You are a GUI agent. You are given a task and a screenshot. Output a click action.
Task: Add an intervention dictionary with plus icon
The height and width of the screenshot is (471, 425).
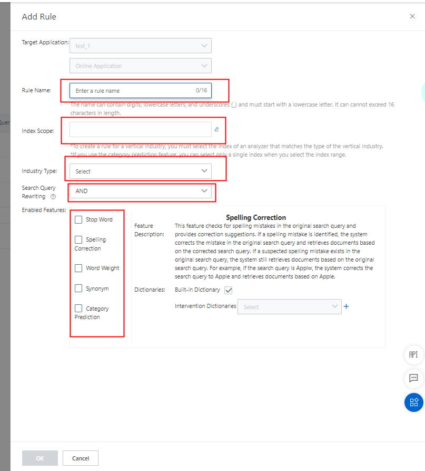point(346,306)
